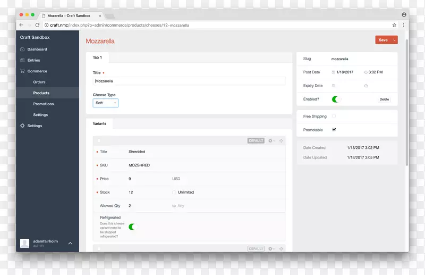Select the second variant checkbox
The image size is (425, 275).
[x=99, y=248]
